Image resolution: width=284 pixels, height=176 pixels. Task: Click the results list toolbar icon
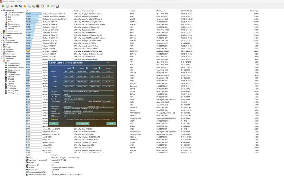click(53, 6)
